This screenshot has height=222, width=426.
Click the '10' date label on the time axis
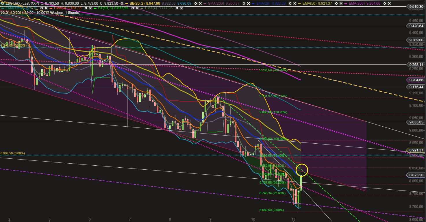(x=253, y=219)
